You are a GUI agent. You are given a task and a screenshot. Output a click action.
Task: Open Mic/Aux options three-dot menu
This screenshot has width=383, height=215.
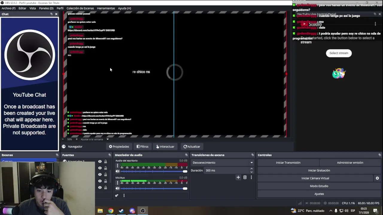(117, 183)
